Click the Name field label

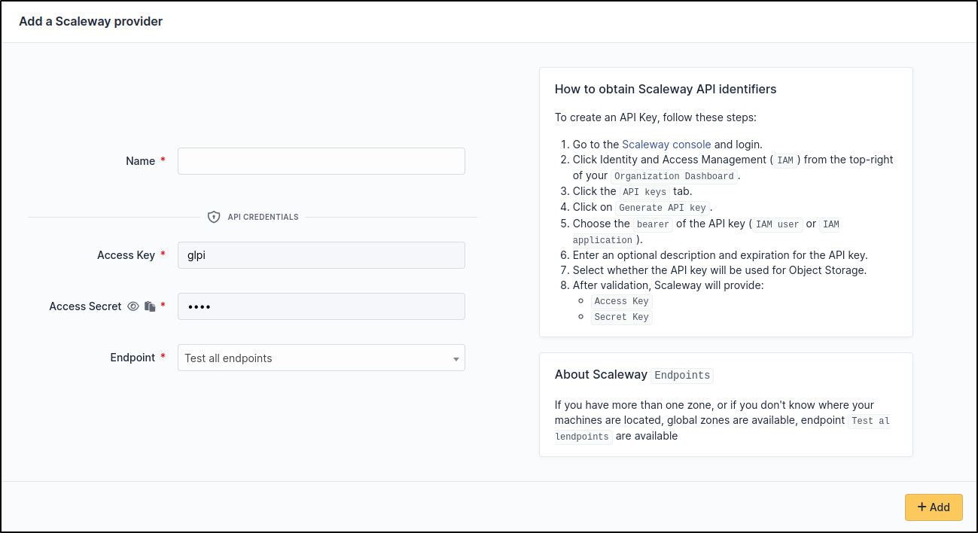tap(140, 161)
